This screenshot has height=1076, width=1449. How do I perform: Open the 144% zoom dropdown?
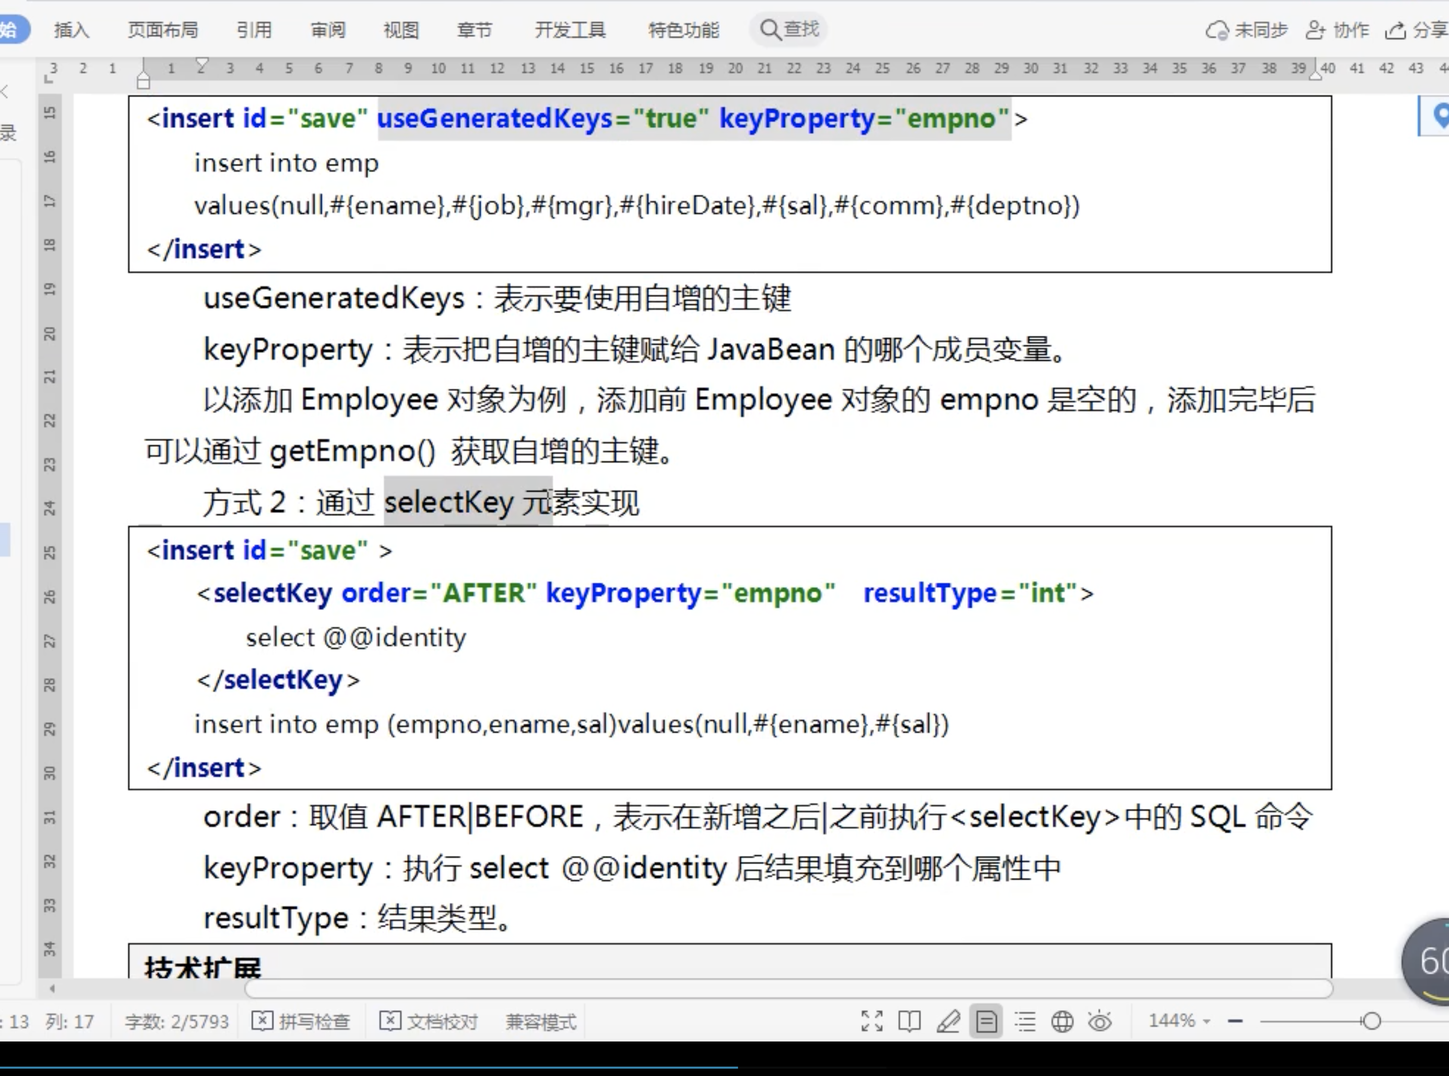[x=1179, y=1021]
